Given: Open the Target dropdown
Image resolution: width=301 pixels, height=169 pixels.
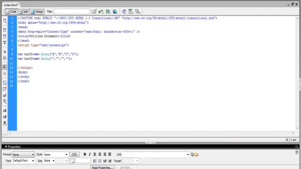Looking at the screenshot, I should tap(131, 161).
